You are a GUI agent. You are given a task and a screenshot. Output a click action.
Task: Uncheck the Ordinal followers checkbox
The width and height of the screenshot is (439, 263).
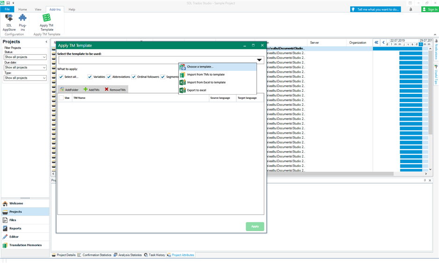click(134, 76)
